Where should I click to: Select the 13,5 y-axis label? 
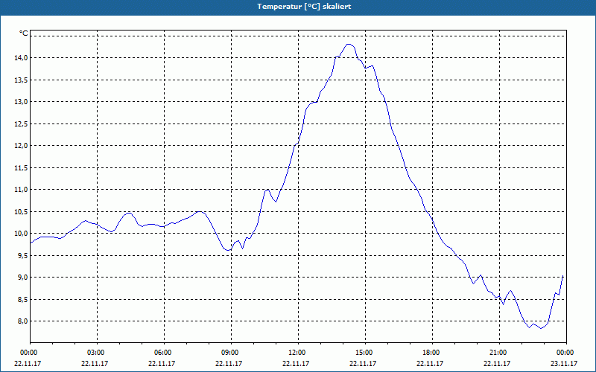(21, 80)
